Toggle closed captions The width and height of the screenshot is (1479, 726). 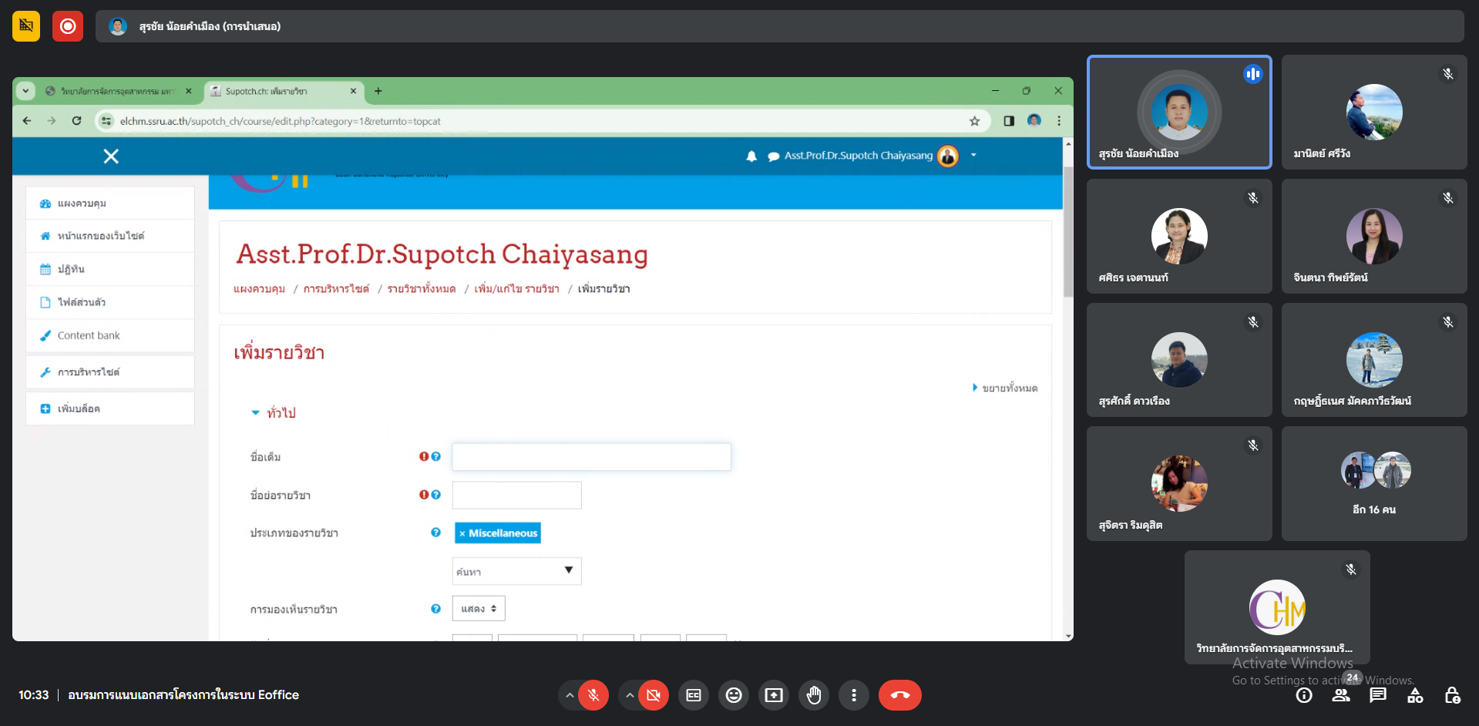[x=694, y=695]
